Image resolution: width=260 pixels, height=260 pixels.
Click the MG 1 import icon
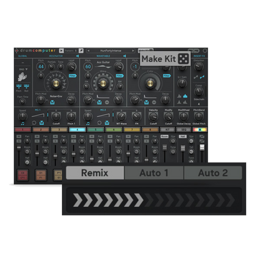[x=42, y=123]
